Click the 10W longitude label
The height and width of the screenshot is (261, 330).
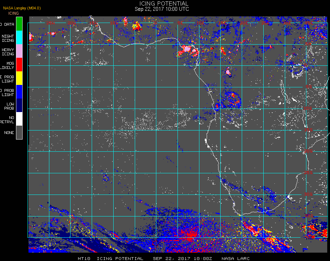click(x=114, y=23)
